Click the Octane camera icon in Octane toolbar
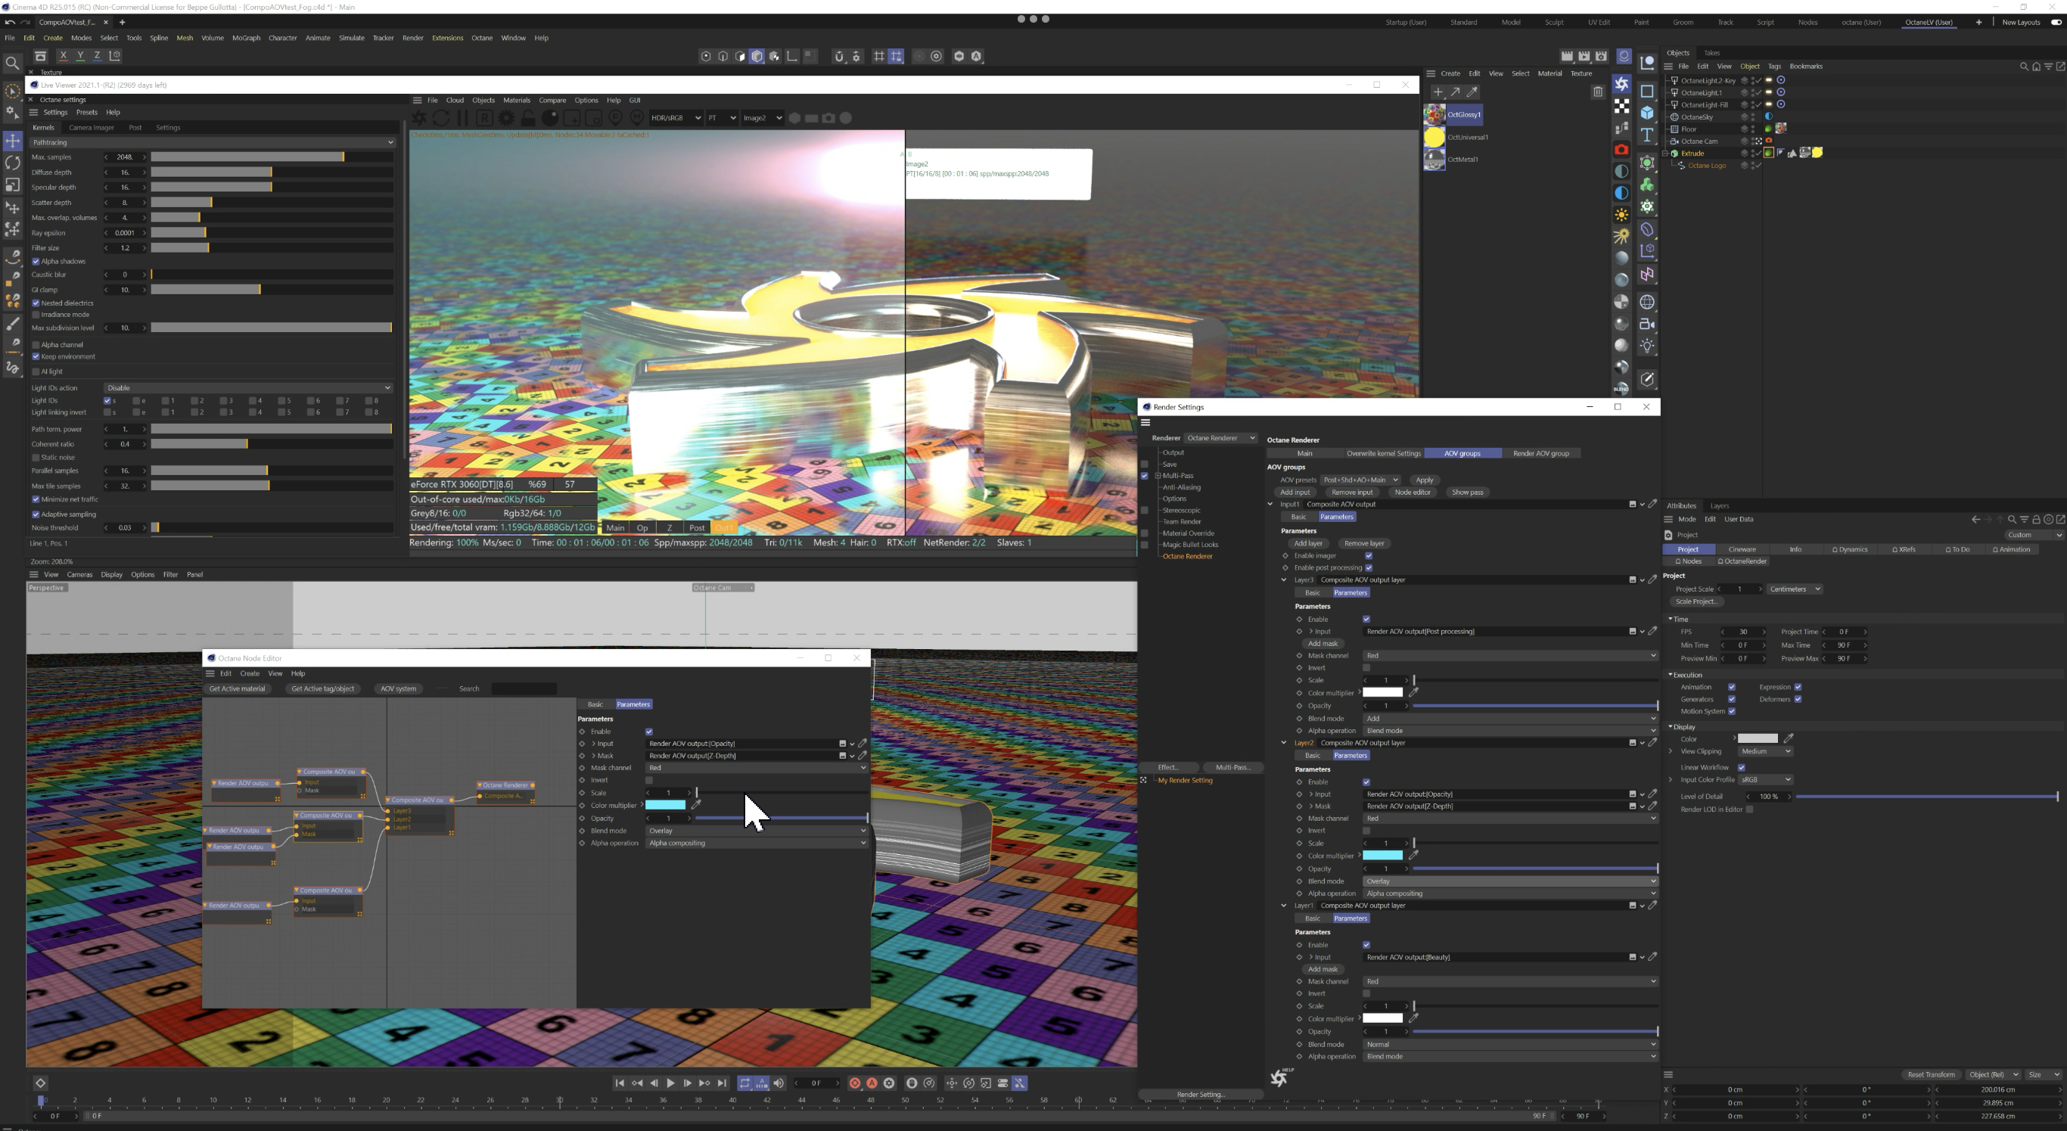The height and width of the screenshot is (1131, 2067). point(1621,150)
